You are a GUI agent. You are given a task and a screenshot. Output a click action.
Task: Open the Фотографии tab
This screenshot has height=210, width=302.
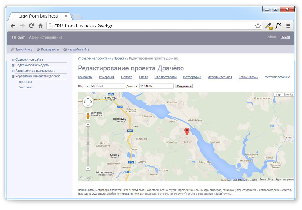192,77
